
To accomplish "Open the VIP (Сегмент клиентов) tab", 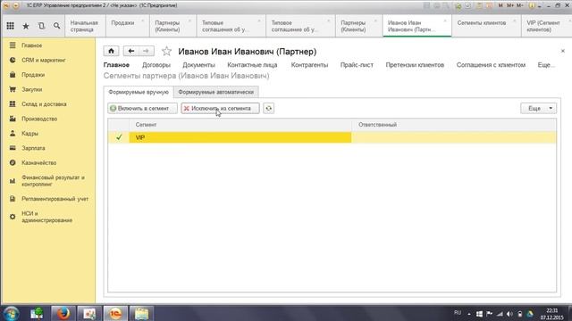I will point(546,26).
